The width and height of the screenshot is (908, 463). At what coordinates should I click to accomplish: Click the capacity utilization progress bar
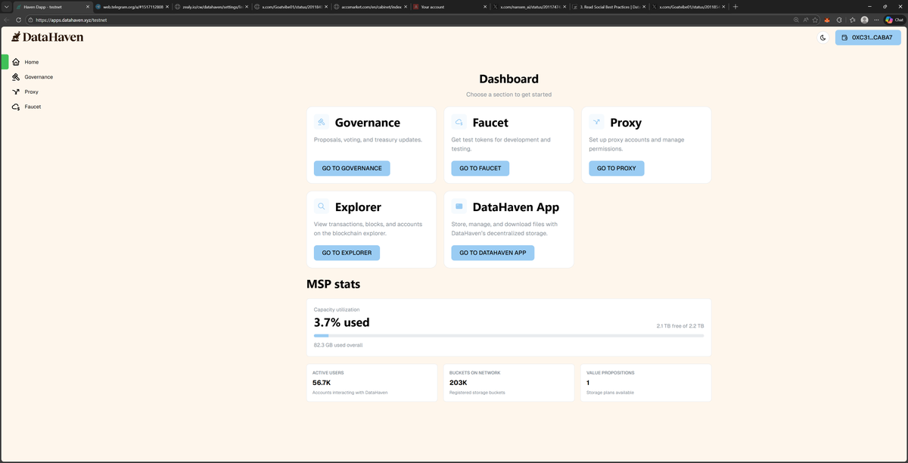pyautogui.click(x=508, y=335)
